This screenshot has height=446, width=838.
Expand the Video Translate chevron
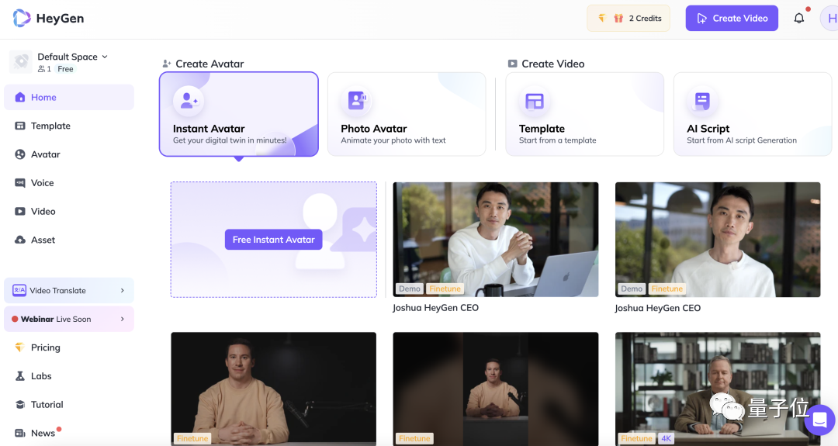(123, 291)
